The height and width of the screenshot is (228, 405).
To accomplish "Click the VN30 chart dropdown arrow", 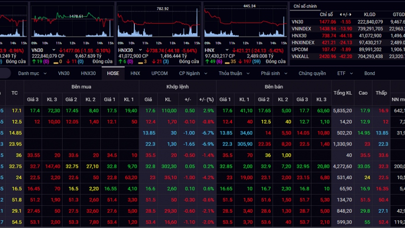I will point(54,50).
